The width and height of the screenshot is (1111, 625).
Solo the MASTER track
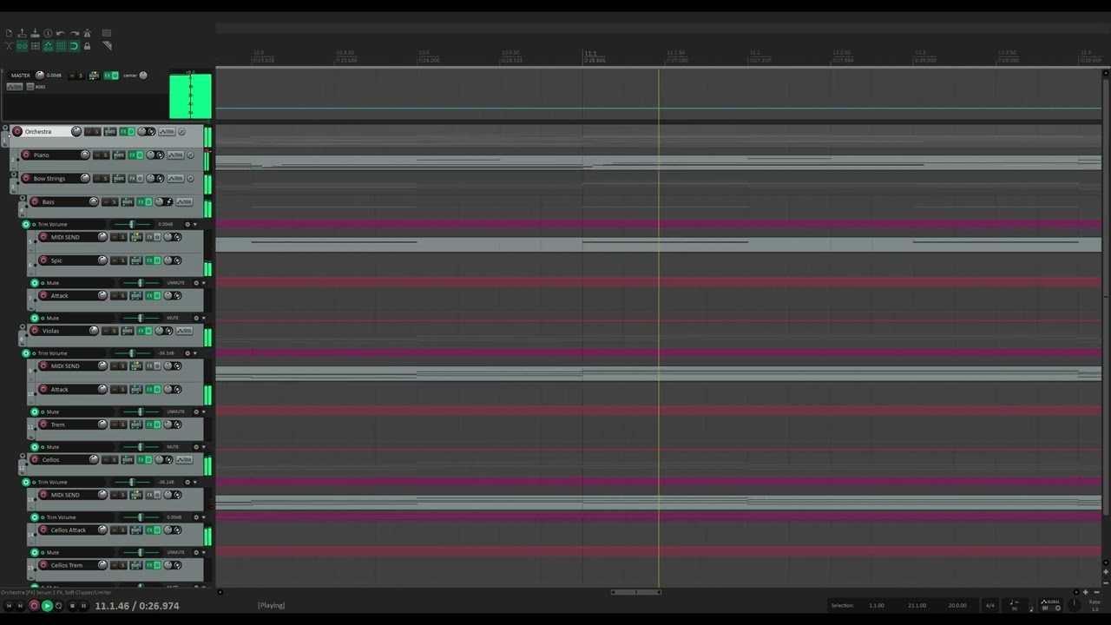coord(81,76)
